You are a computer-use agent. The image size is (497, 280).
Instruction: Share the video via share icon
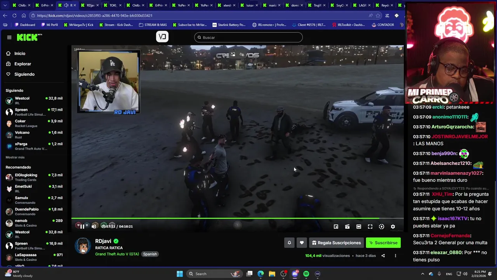[383, 256]
